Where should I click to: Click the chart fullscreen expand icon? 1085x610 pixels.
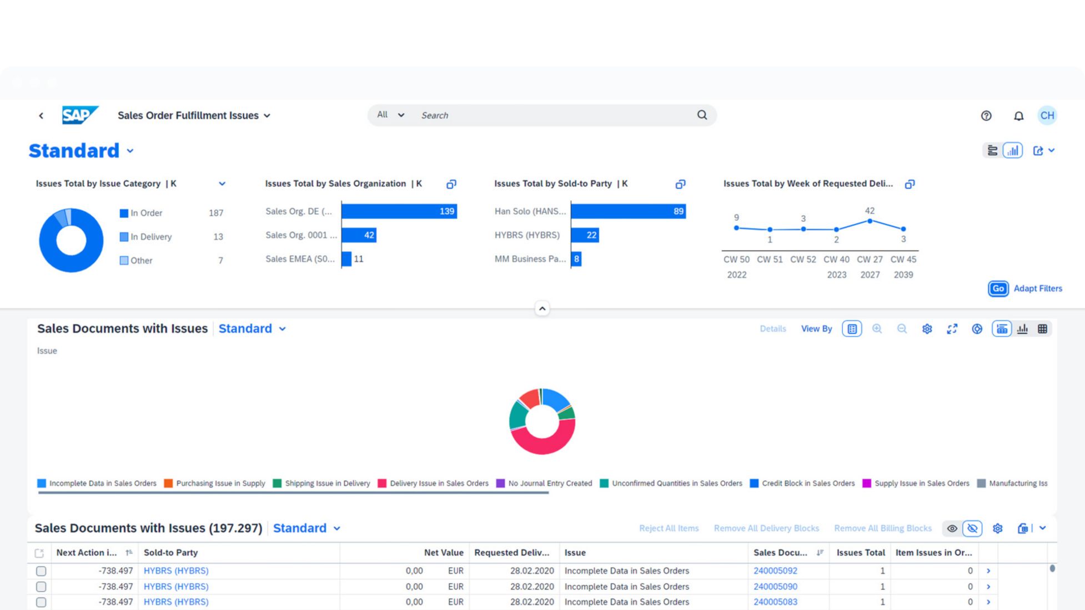click(x=952, y=329)
